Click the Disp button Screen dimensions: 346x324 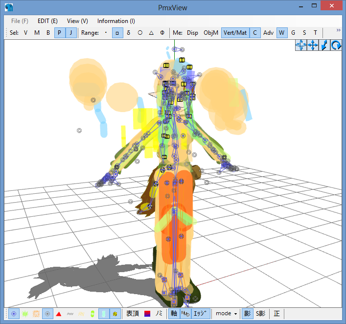coord(192,33)
